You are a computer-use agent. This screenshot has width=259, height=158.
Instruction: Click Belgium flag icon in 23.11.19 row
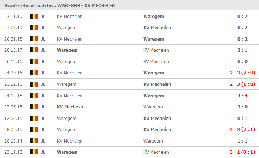click(x=34, y=16)
